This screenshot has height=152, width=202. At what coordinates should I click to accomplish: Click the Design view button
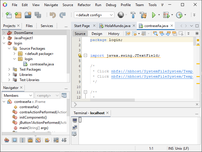pos(97,33)
